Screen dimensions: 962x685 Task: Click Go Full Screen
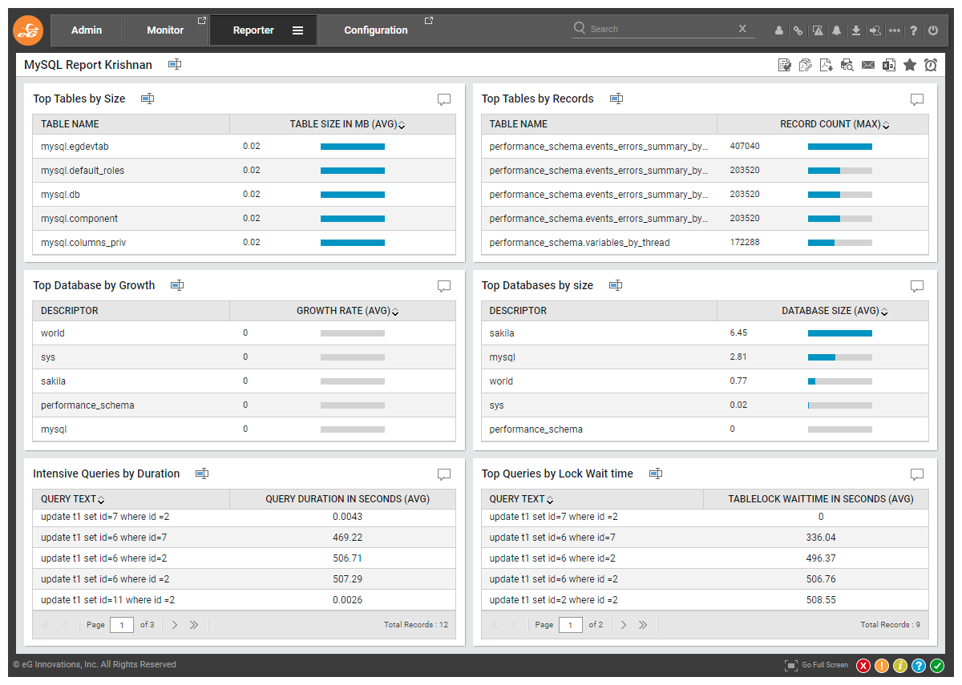[816, 665]
